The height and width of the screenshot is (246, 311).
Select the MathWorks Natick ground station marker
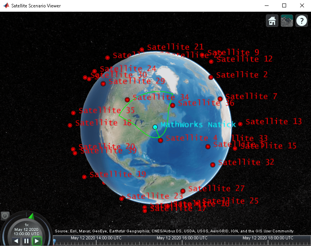pos(155,127)
